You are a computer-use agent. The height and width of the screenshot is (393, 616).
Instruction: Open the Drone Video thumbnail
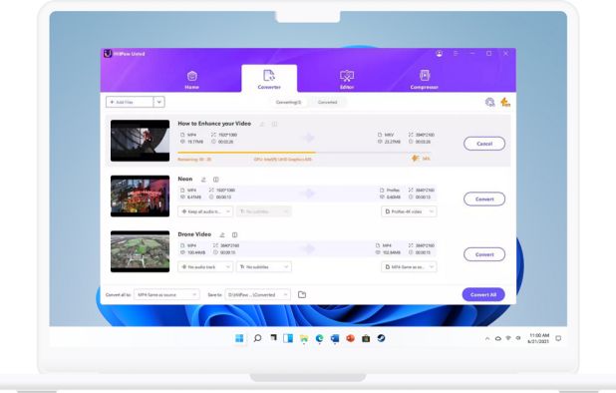point(140,251)
